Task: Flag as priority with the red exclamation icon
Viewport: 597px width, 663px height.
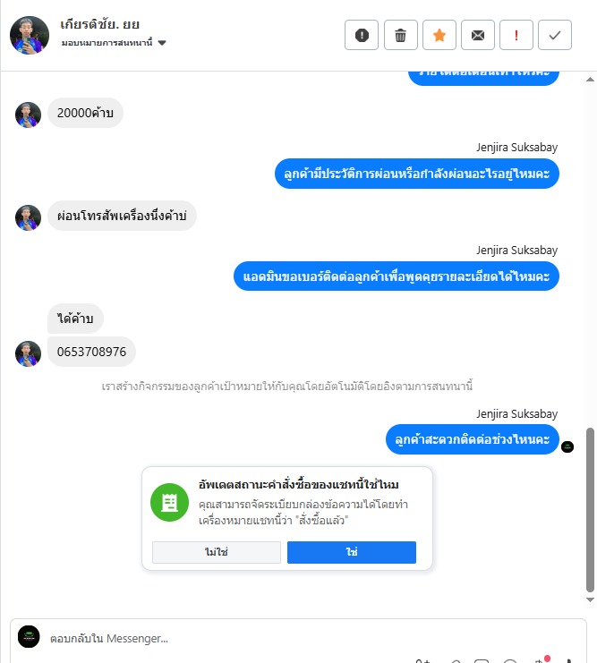Action: [516, 35]
